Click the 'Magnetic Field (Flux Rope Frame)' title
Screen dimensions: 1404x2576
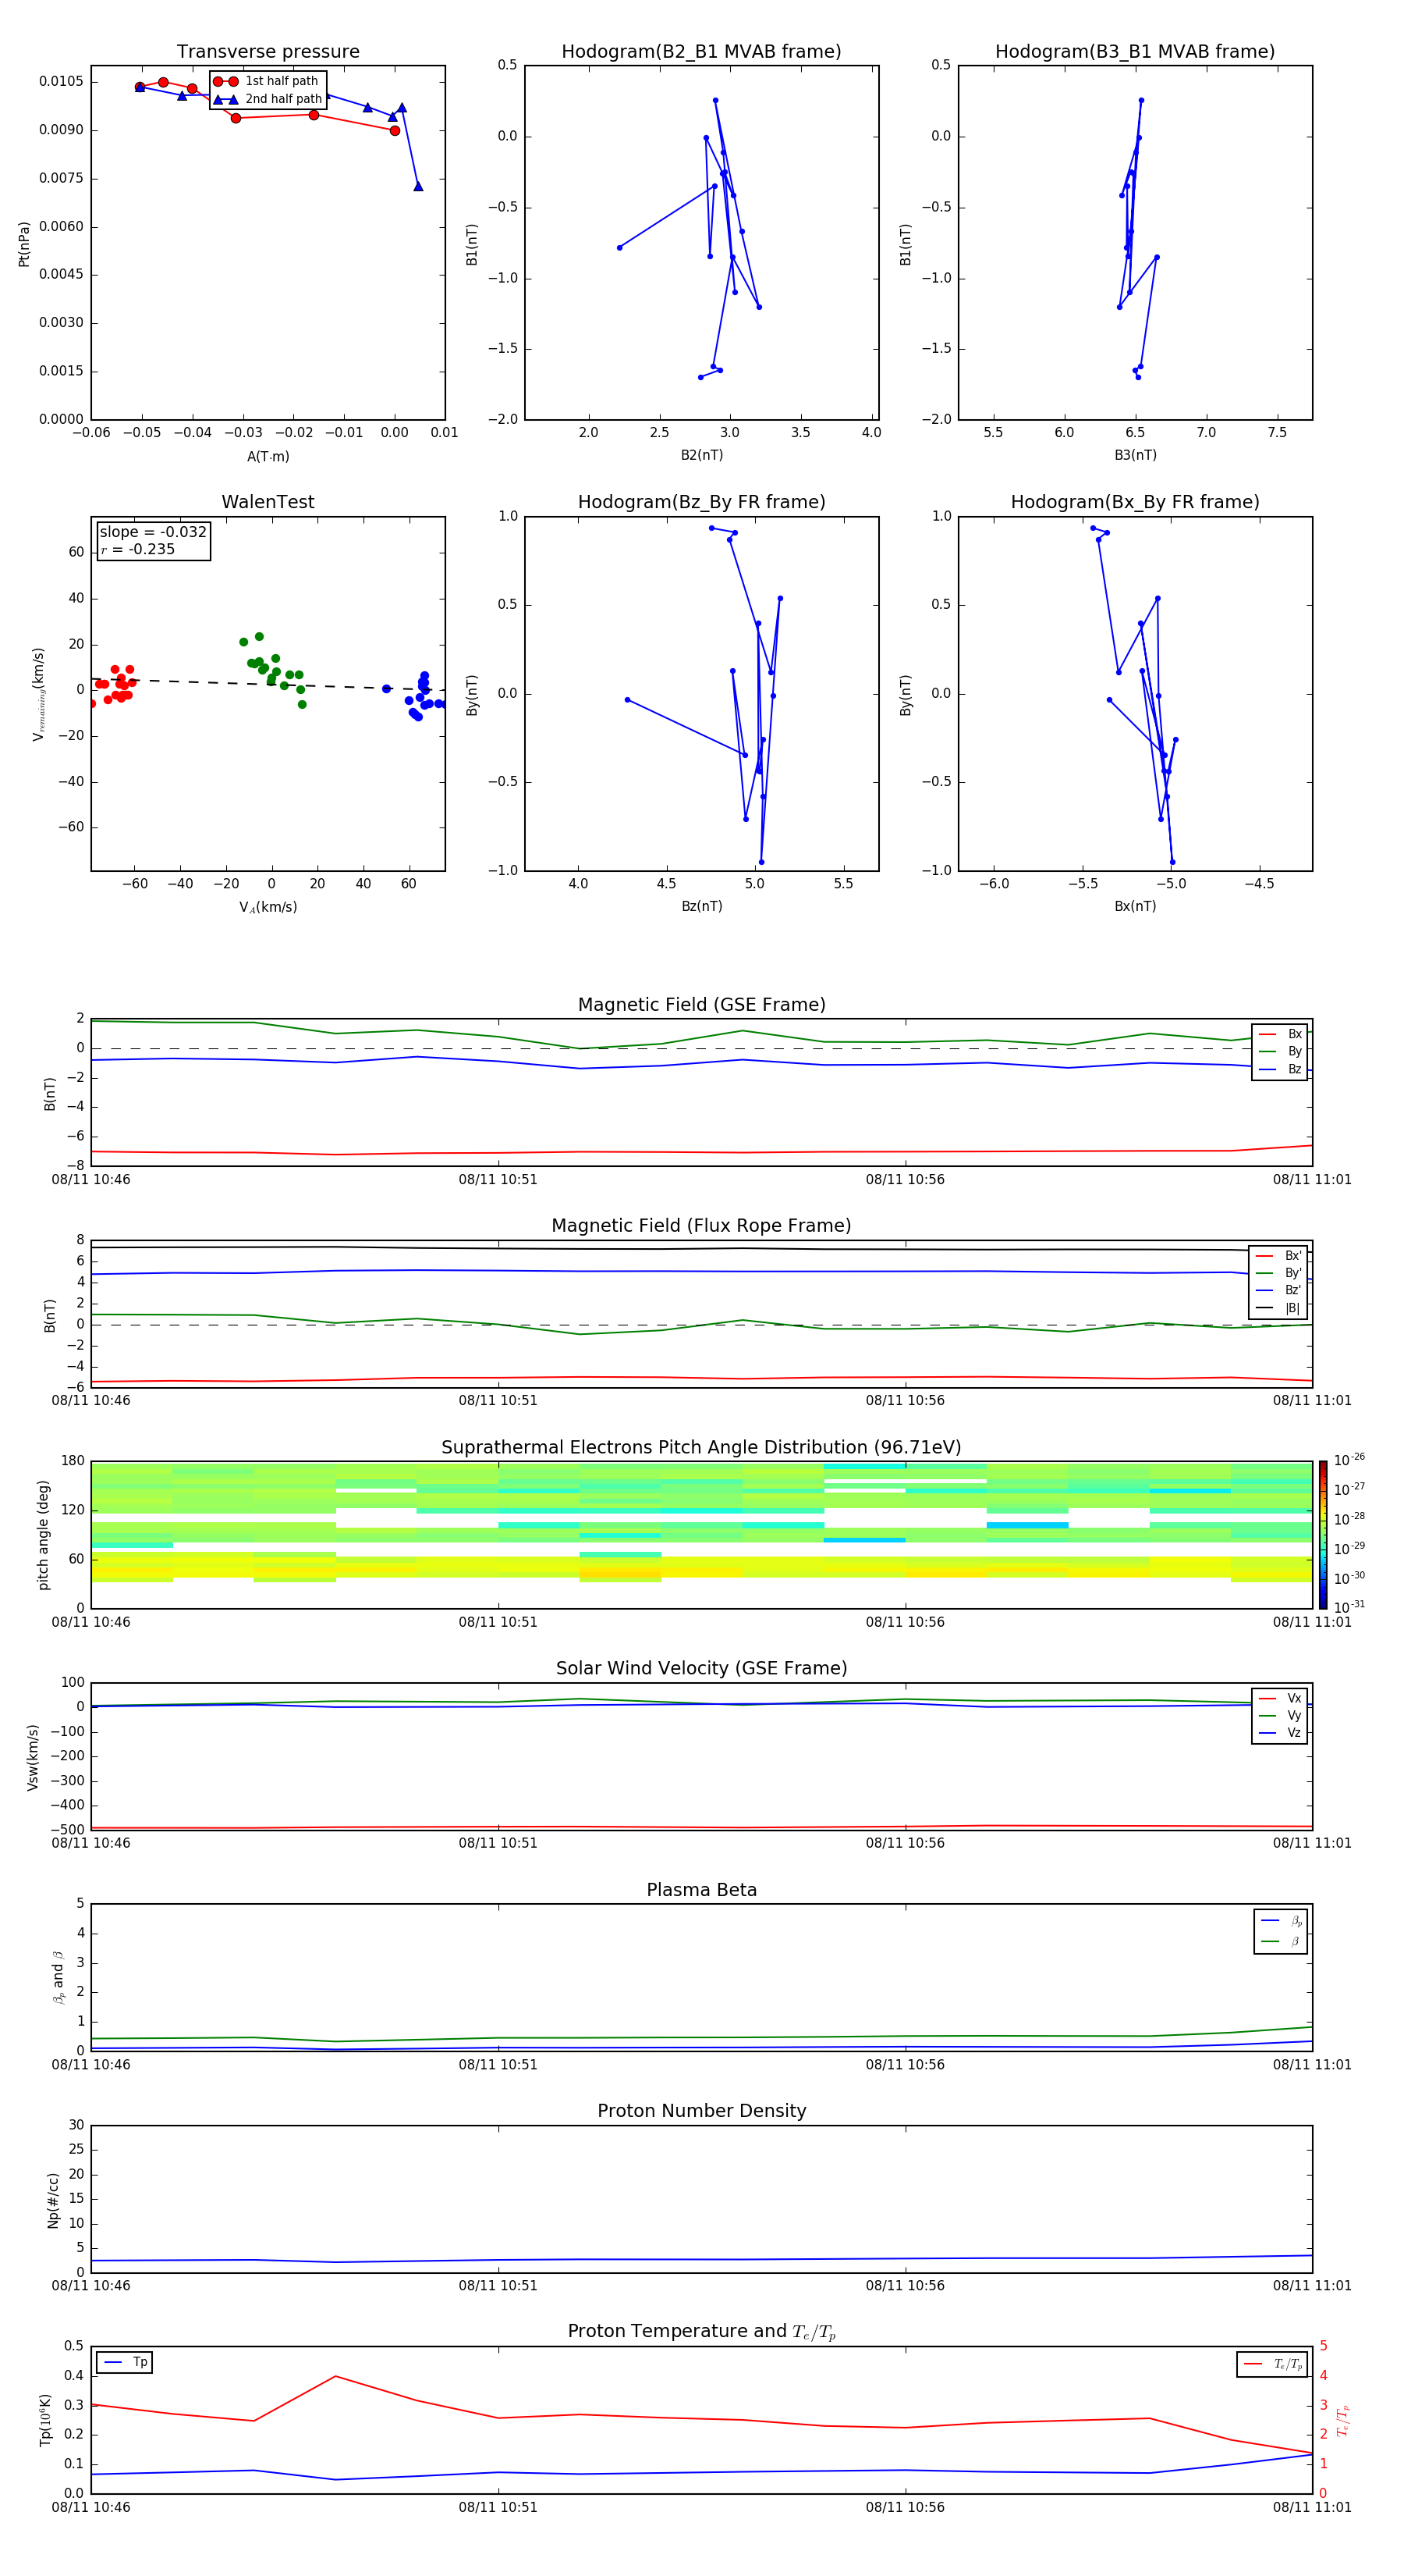[701, 1226]
